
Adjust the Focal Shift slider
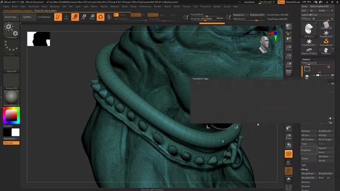[207, 15]
